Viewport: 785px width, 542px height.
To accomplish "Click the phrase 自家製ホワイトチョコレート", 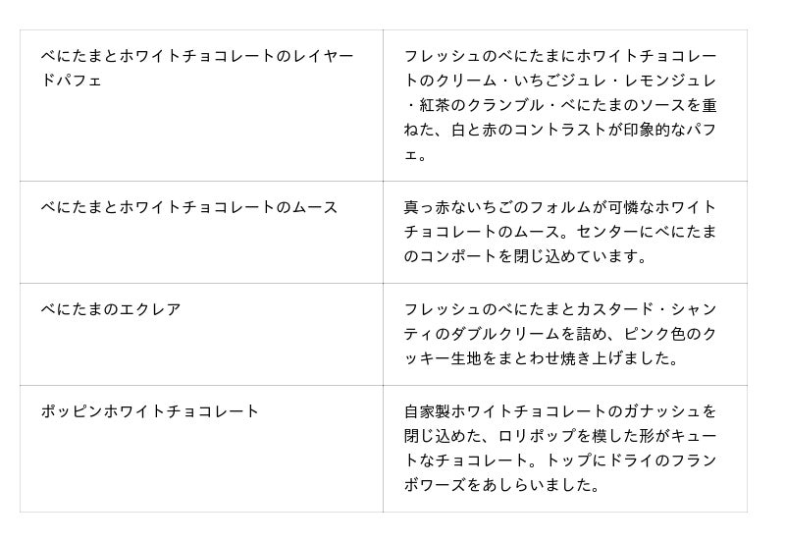I will [505, 411].
